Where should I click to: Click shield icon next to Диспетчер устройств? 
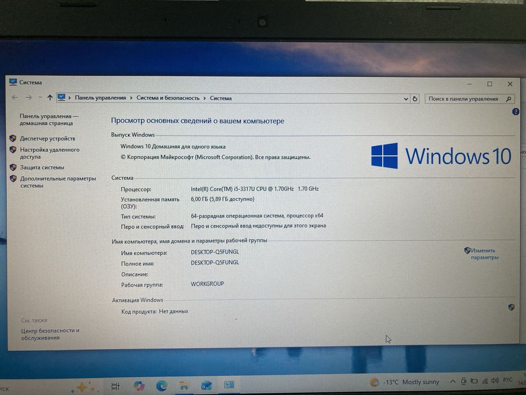[x=13, y=138]
